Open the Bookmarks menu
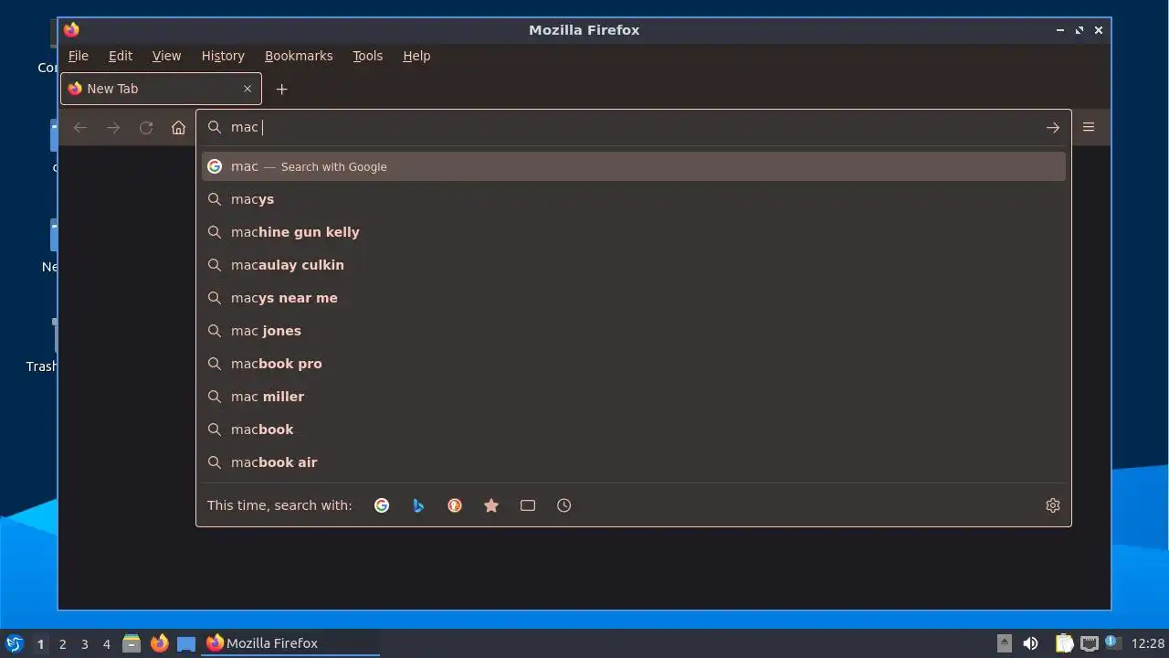Viewport: 1169px width, 658px height. click(x=299, y=56)
